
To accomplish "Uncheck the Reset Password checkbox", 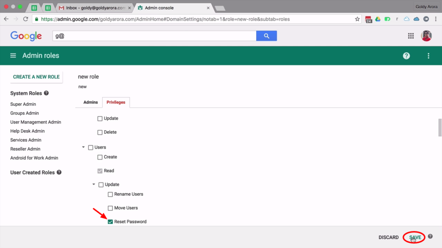I will tap(110, 222).
